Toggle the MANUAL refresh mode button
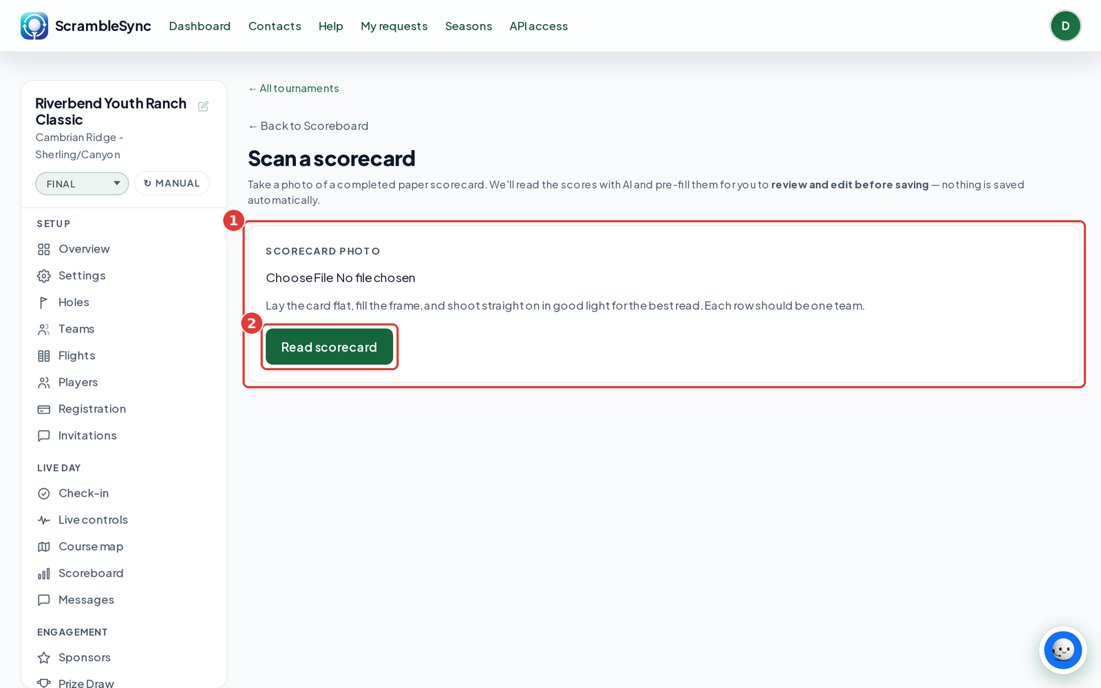Viewport: 1101px width, 688px height. coord(172,183)
